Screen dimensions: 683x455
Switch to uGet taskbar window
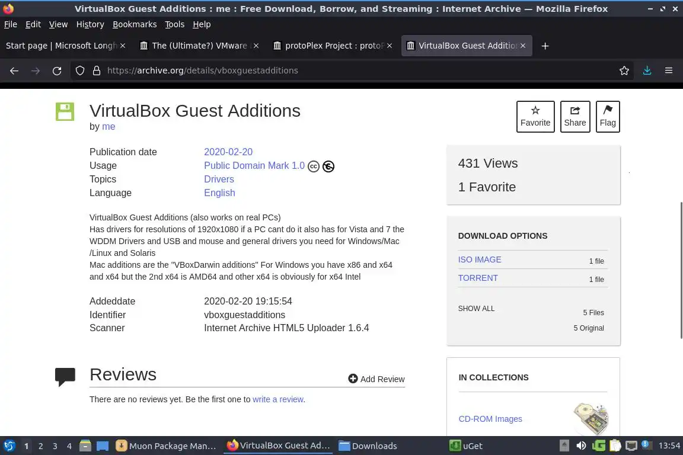coord(467,446)
